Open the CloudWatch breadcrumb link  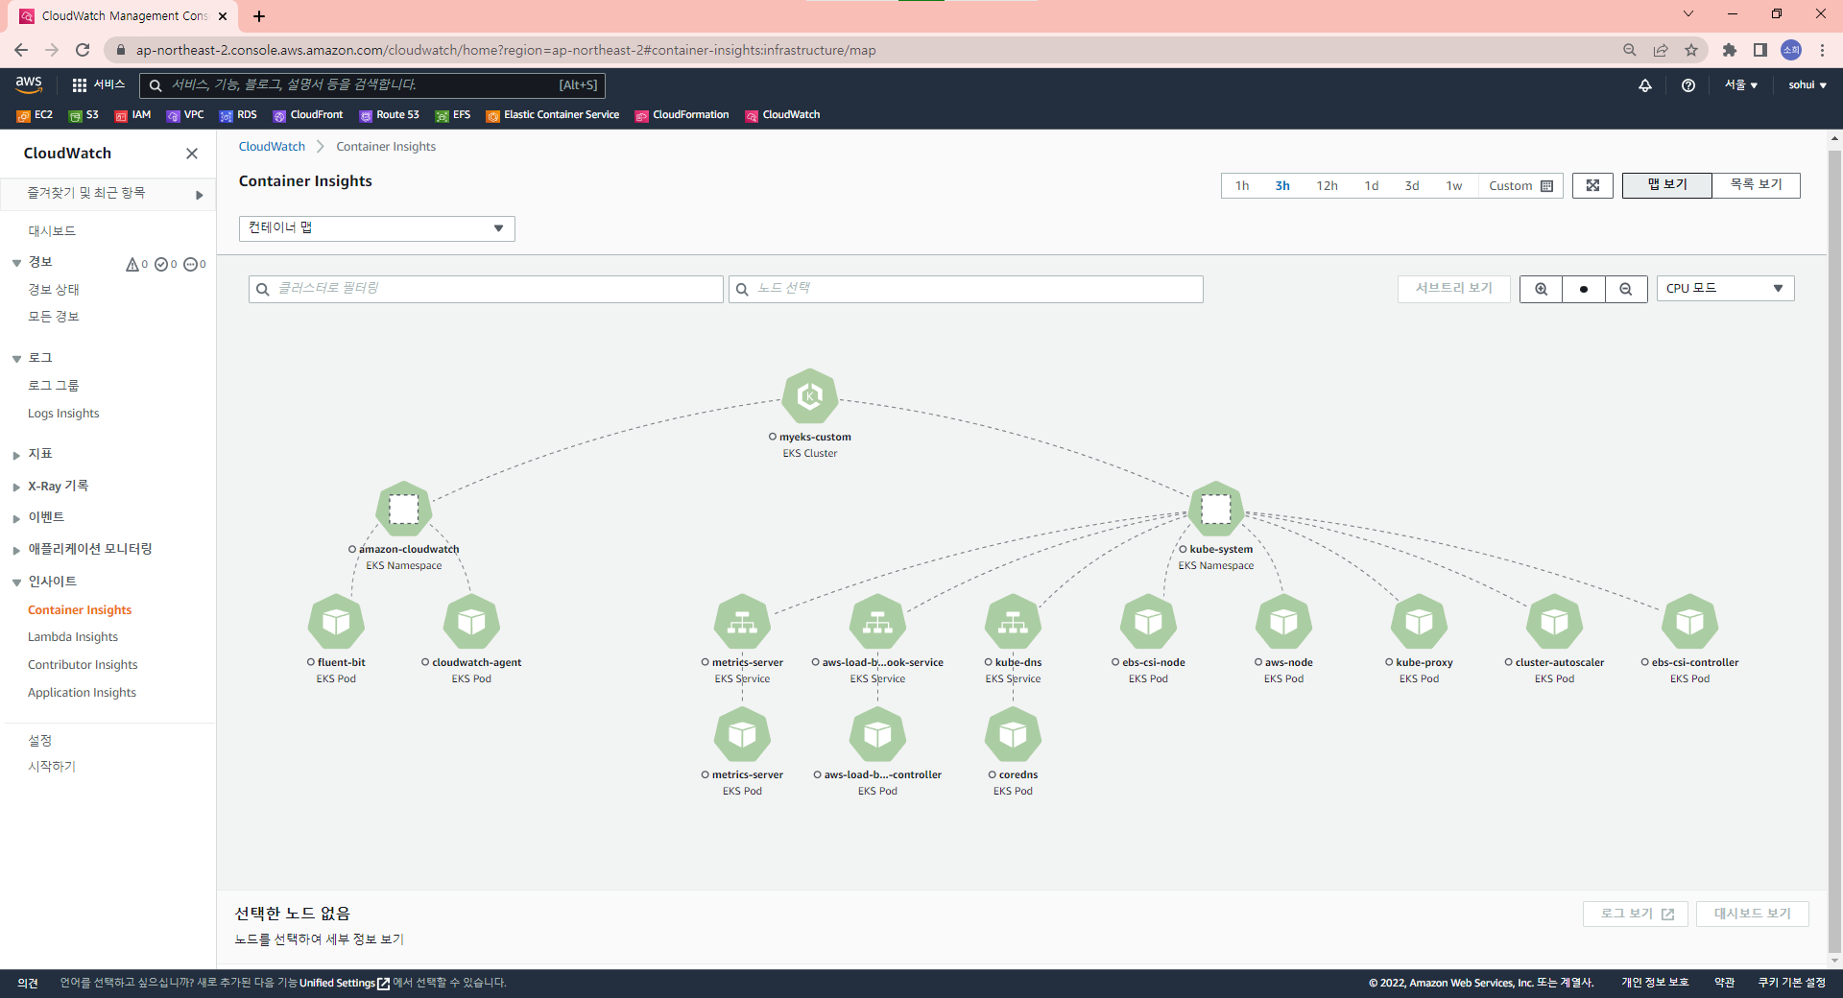(x=272, y=147)
